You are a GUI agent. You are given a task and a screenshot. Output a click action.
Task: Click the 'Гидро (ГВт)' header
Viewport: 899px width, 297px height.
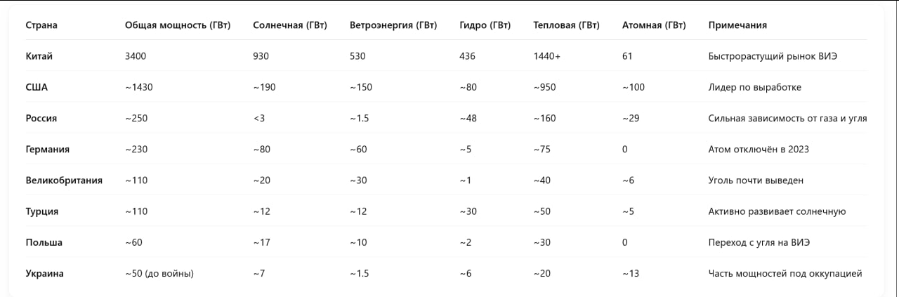coord(485,26)
